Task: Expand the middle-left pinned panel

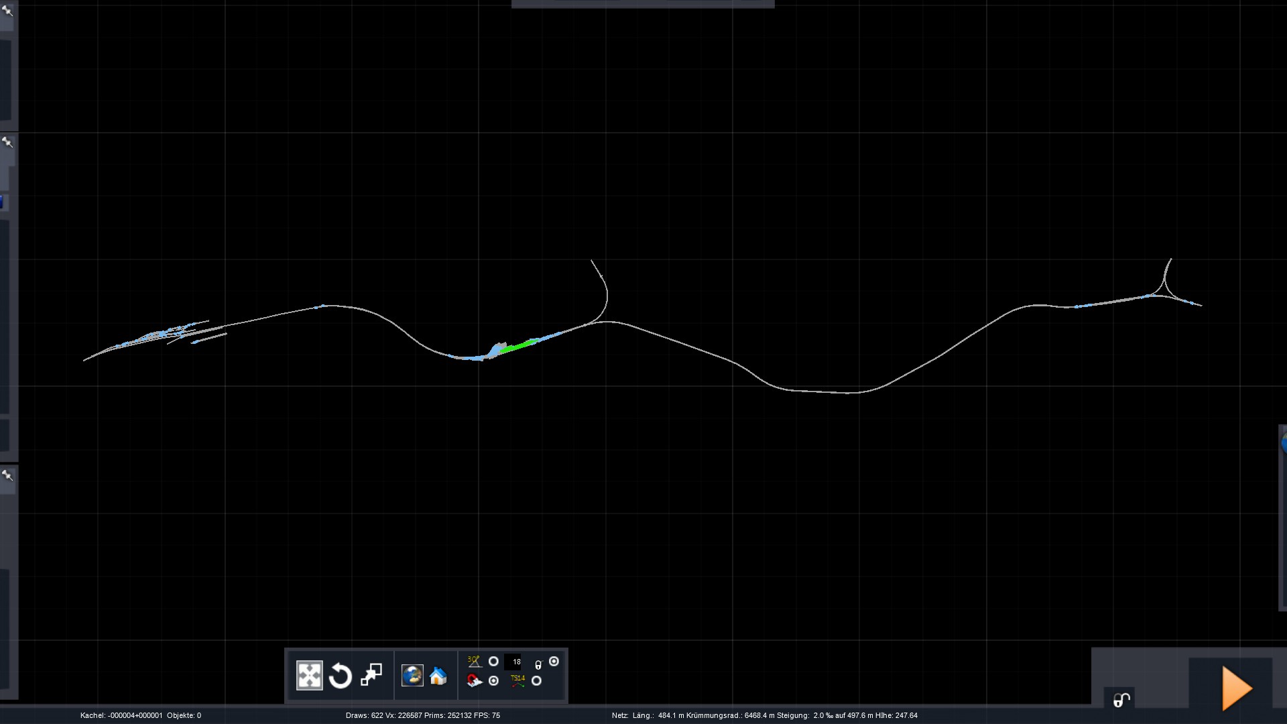Action: coord(7,142)
